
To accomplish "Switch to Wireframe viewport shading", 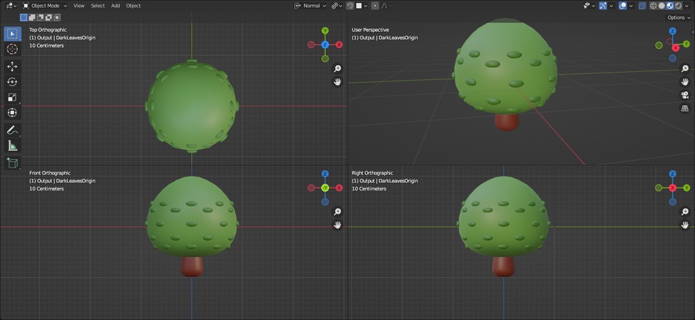I will [x=654, y=5].
